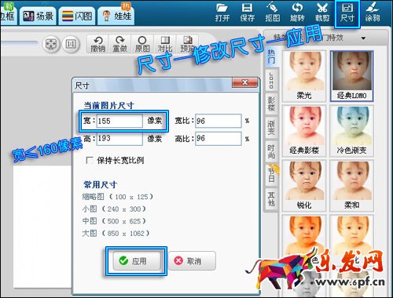The height and width of the screenshot is (298, 393).
Task: Apply the 冷色渐变 cool gradient thumbnail
Action: click(351, 131)
